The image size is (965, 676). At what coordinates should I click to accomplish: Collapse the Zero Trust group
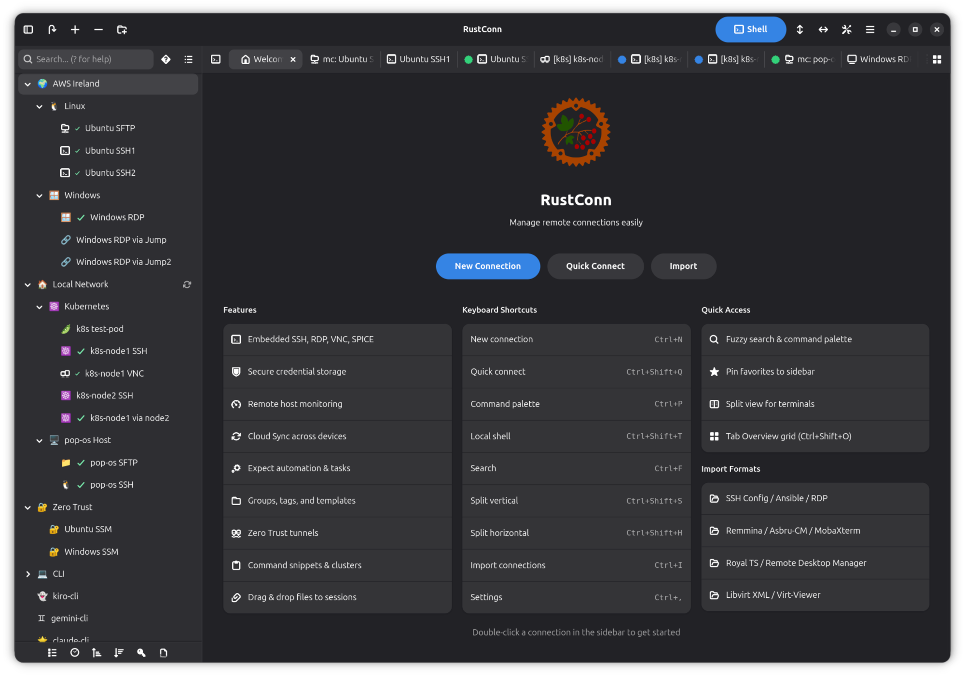[28, 507]
